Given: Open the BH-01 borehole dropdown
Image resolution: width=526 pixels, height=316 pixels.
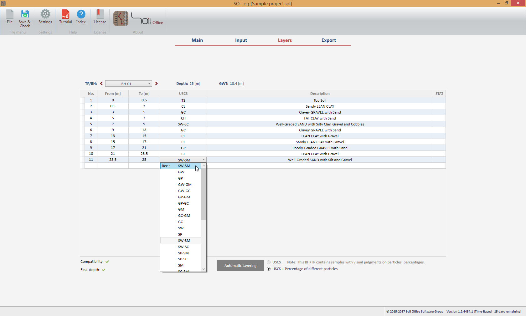Looking at the screenshot, I should (128, 84).
